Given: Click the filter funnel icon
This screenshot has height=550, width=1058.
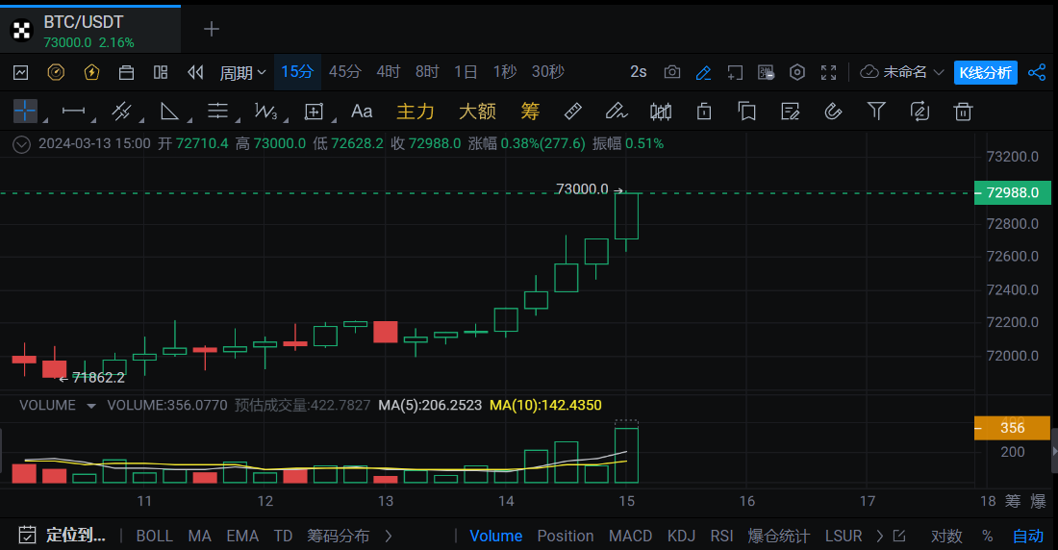Looking at the screenshot, I should coord(876,112).
